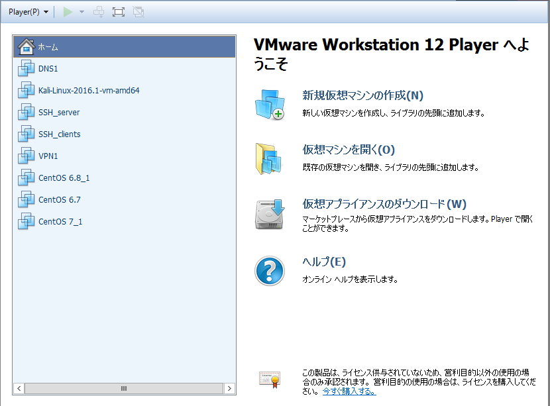Select Kali-Linux-2016.1-vm-amd64 entry

[124, 90]
